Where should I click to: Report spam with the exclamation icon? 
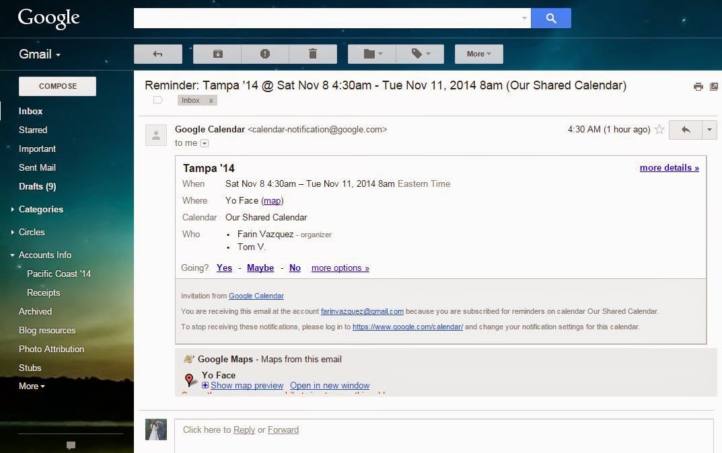(x=264, y=54)
